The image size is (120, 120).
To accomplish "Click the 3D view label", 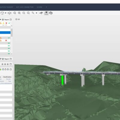I will [18, 19].
